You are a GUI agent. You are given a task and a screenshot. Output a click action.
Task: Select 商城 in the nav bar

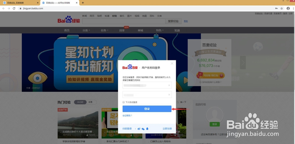pyautogui.click(x=140, y=30)
